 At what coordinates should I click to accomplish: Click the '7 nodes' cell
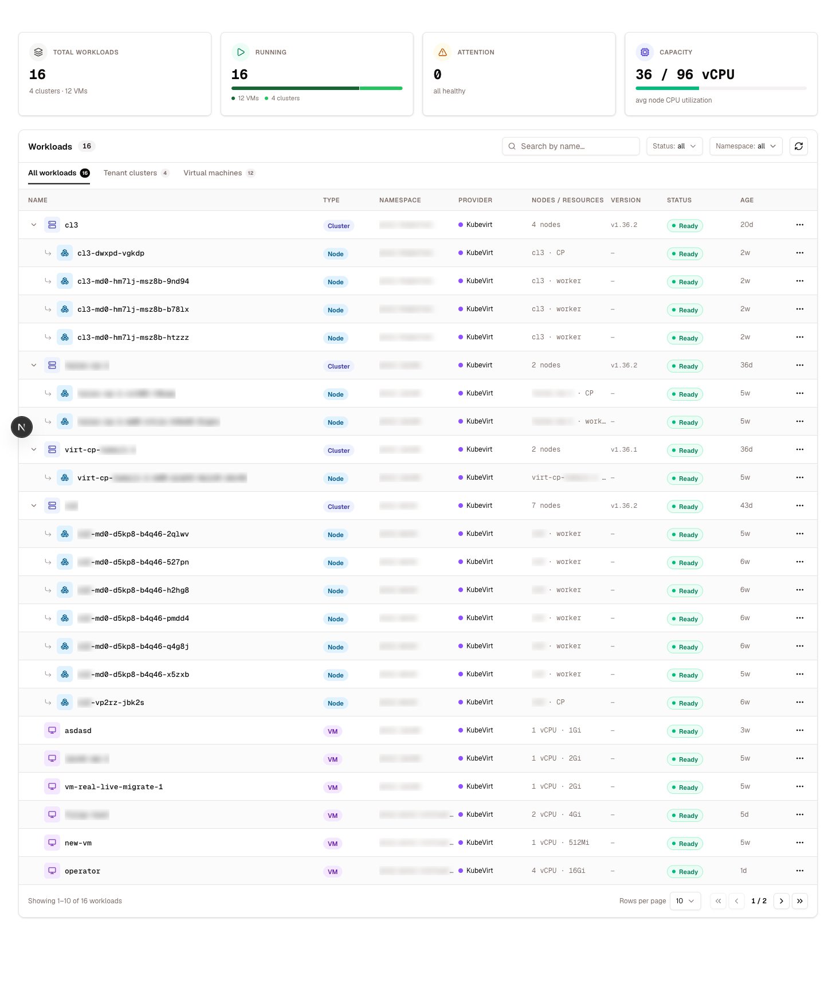[x=546, y=506]
